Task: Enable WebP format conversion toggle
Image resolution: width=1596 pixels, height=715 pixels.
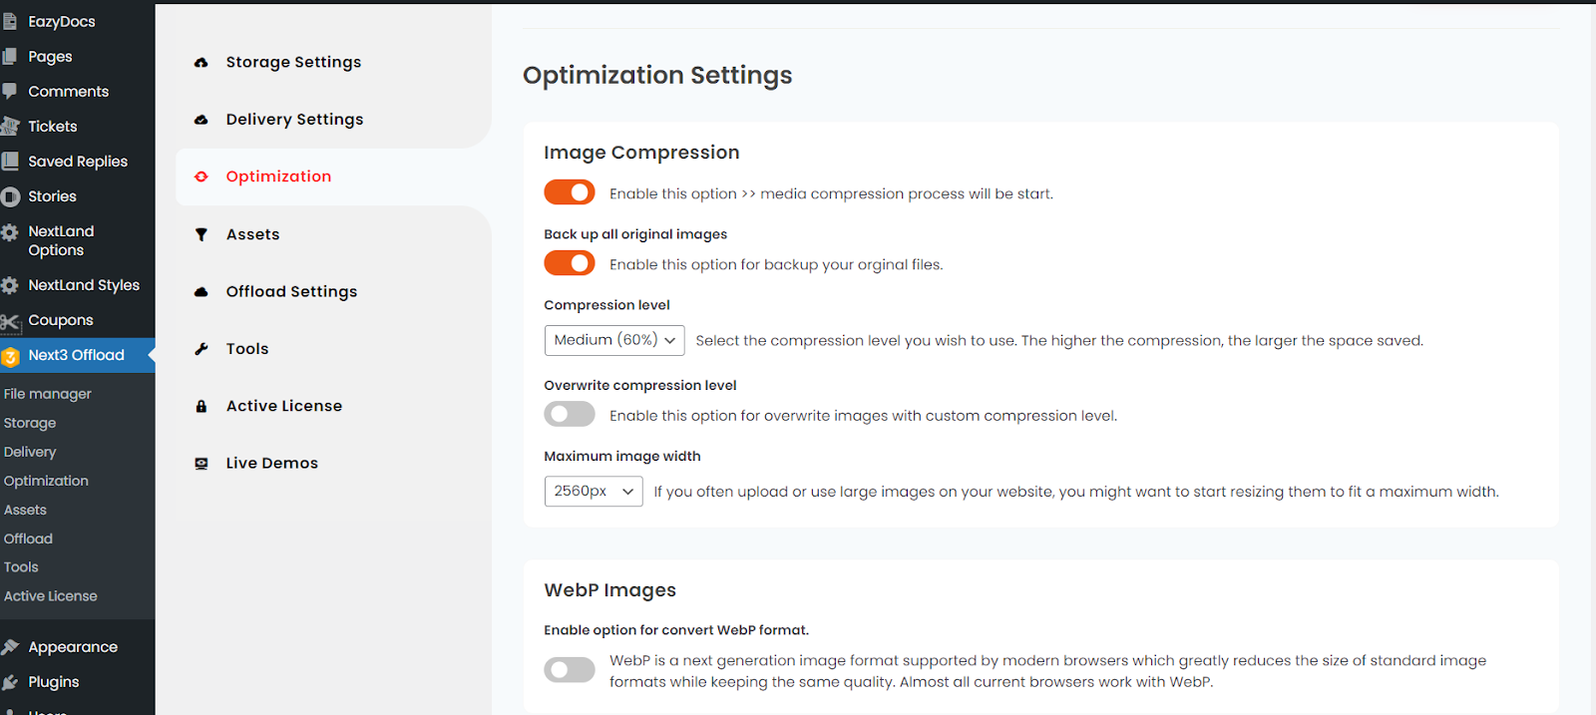Action: coord(570,670)
